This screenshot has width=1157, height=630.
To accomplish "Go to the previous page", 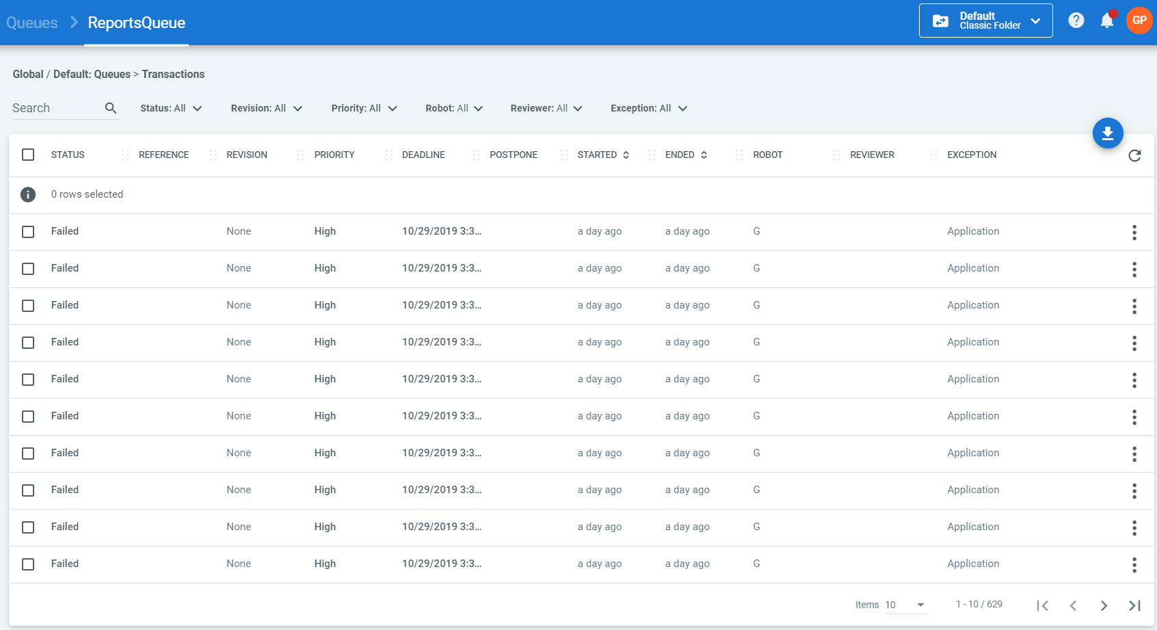I will point(1073,605).
